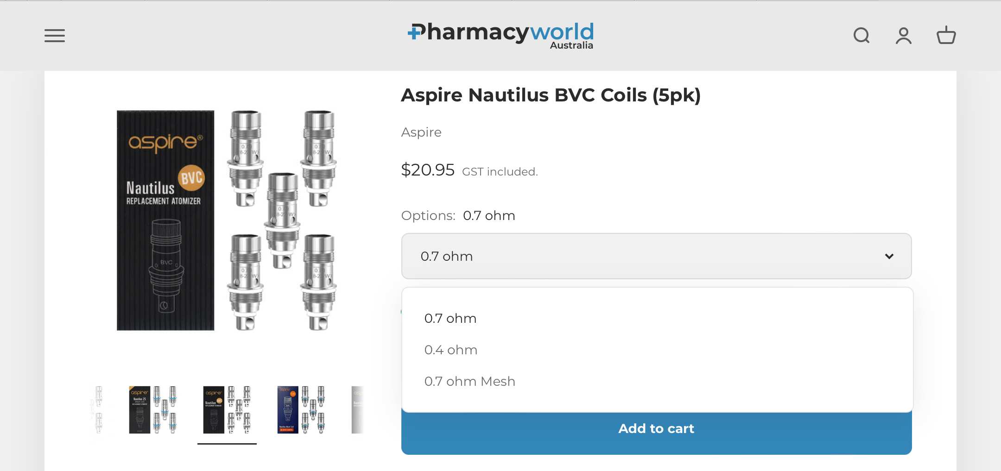Click the main Nautilus BVC product image
The height and width of the screenshot is (471, 1001).
[227, 220]
